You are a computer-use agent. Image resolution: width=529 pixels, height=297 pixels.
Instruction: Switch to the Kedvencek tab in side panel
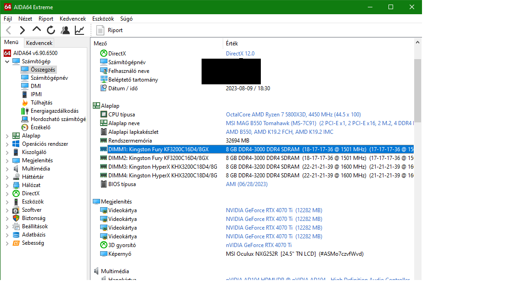tap(39, 43)
